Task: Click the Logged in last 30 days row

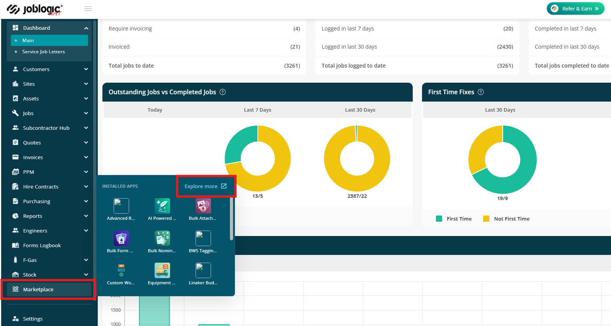Action: click(417, 47)
